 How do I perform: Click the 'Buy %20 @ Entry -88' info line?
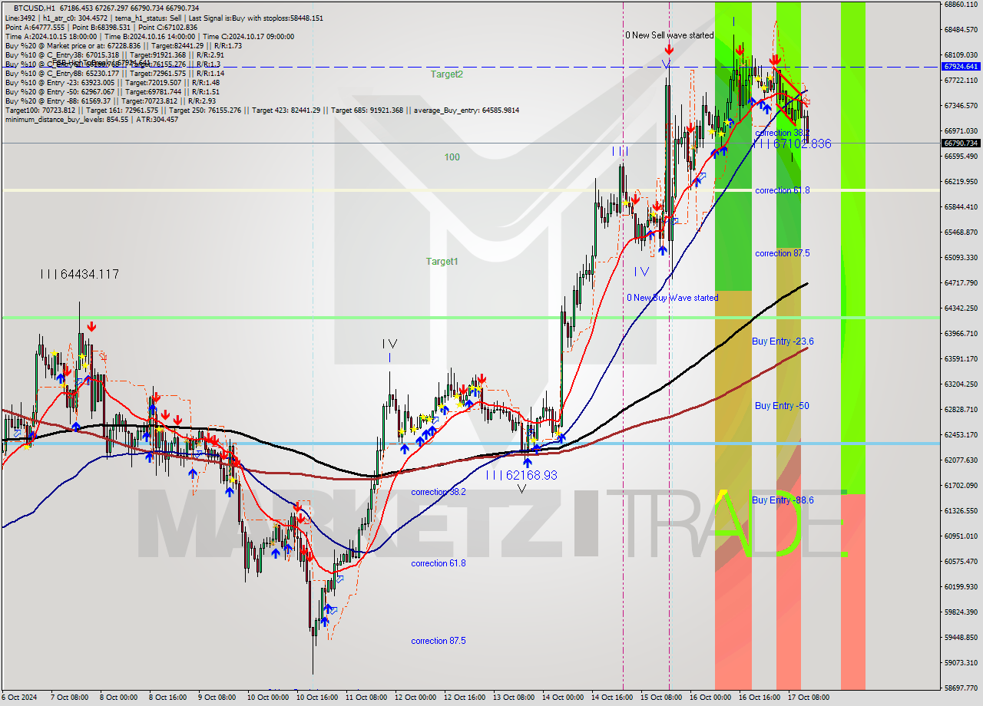click(112, 101)
